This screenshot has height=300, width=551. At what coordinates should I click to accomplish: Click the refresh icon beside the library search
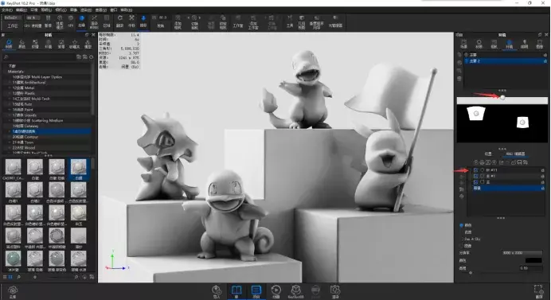click(x=92, y=57)
